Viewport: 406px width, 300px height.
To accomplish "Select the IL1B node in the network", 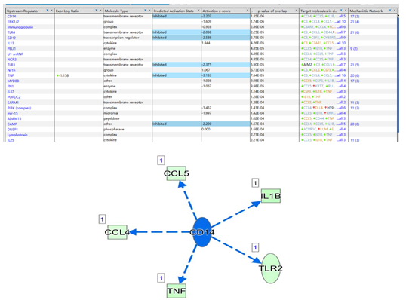I will [x=271, y=196].
